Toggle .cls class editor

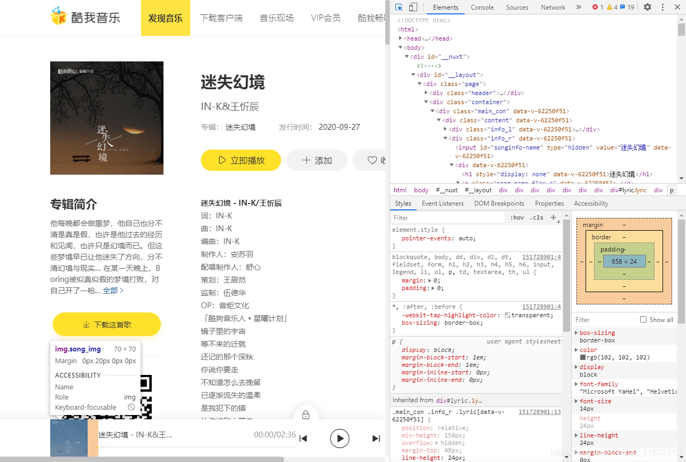click(536, 217)
